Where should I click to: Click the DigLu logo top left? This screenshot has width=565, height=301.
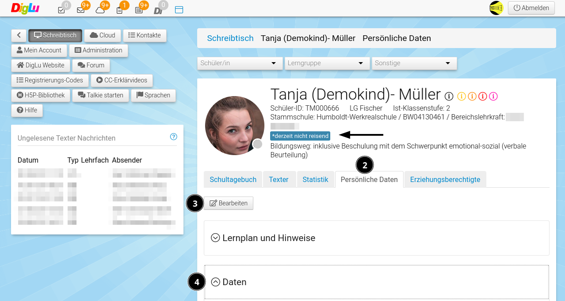[x=25, y=8]
